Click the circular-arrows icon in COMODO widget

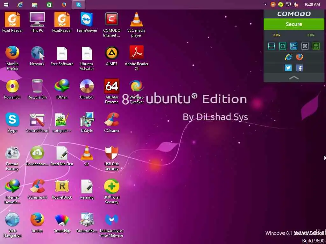[x=283, y=46]
